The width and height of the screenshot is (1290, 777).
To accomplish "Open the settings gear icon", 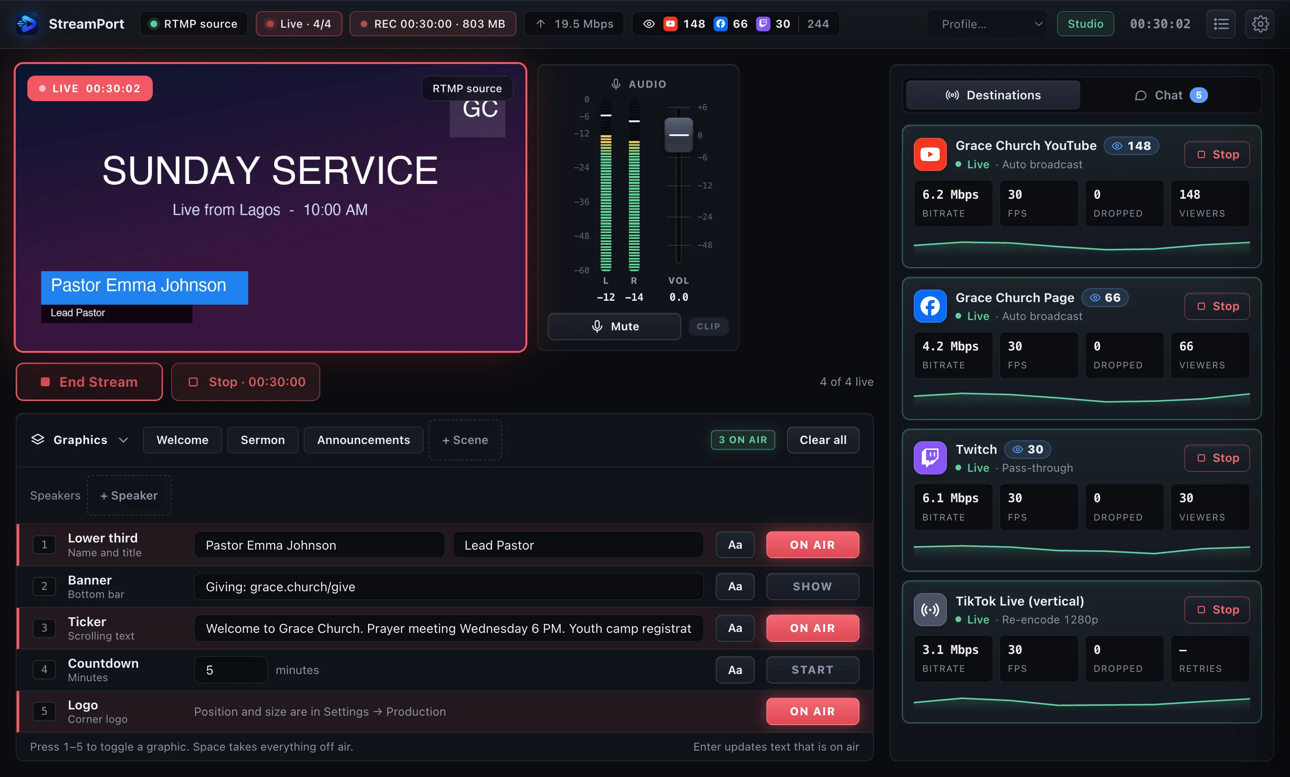I will click(x=1260, y=24).
